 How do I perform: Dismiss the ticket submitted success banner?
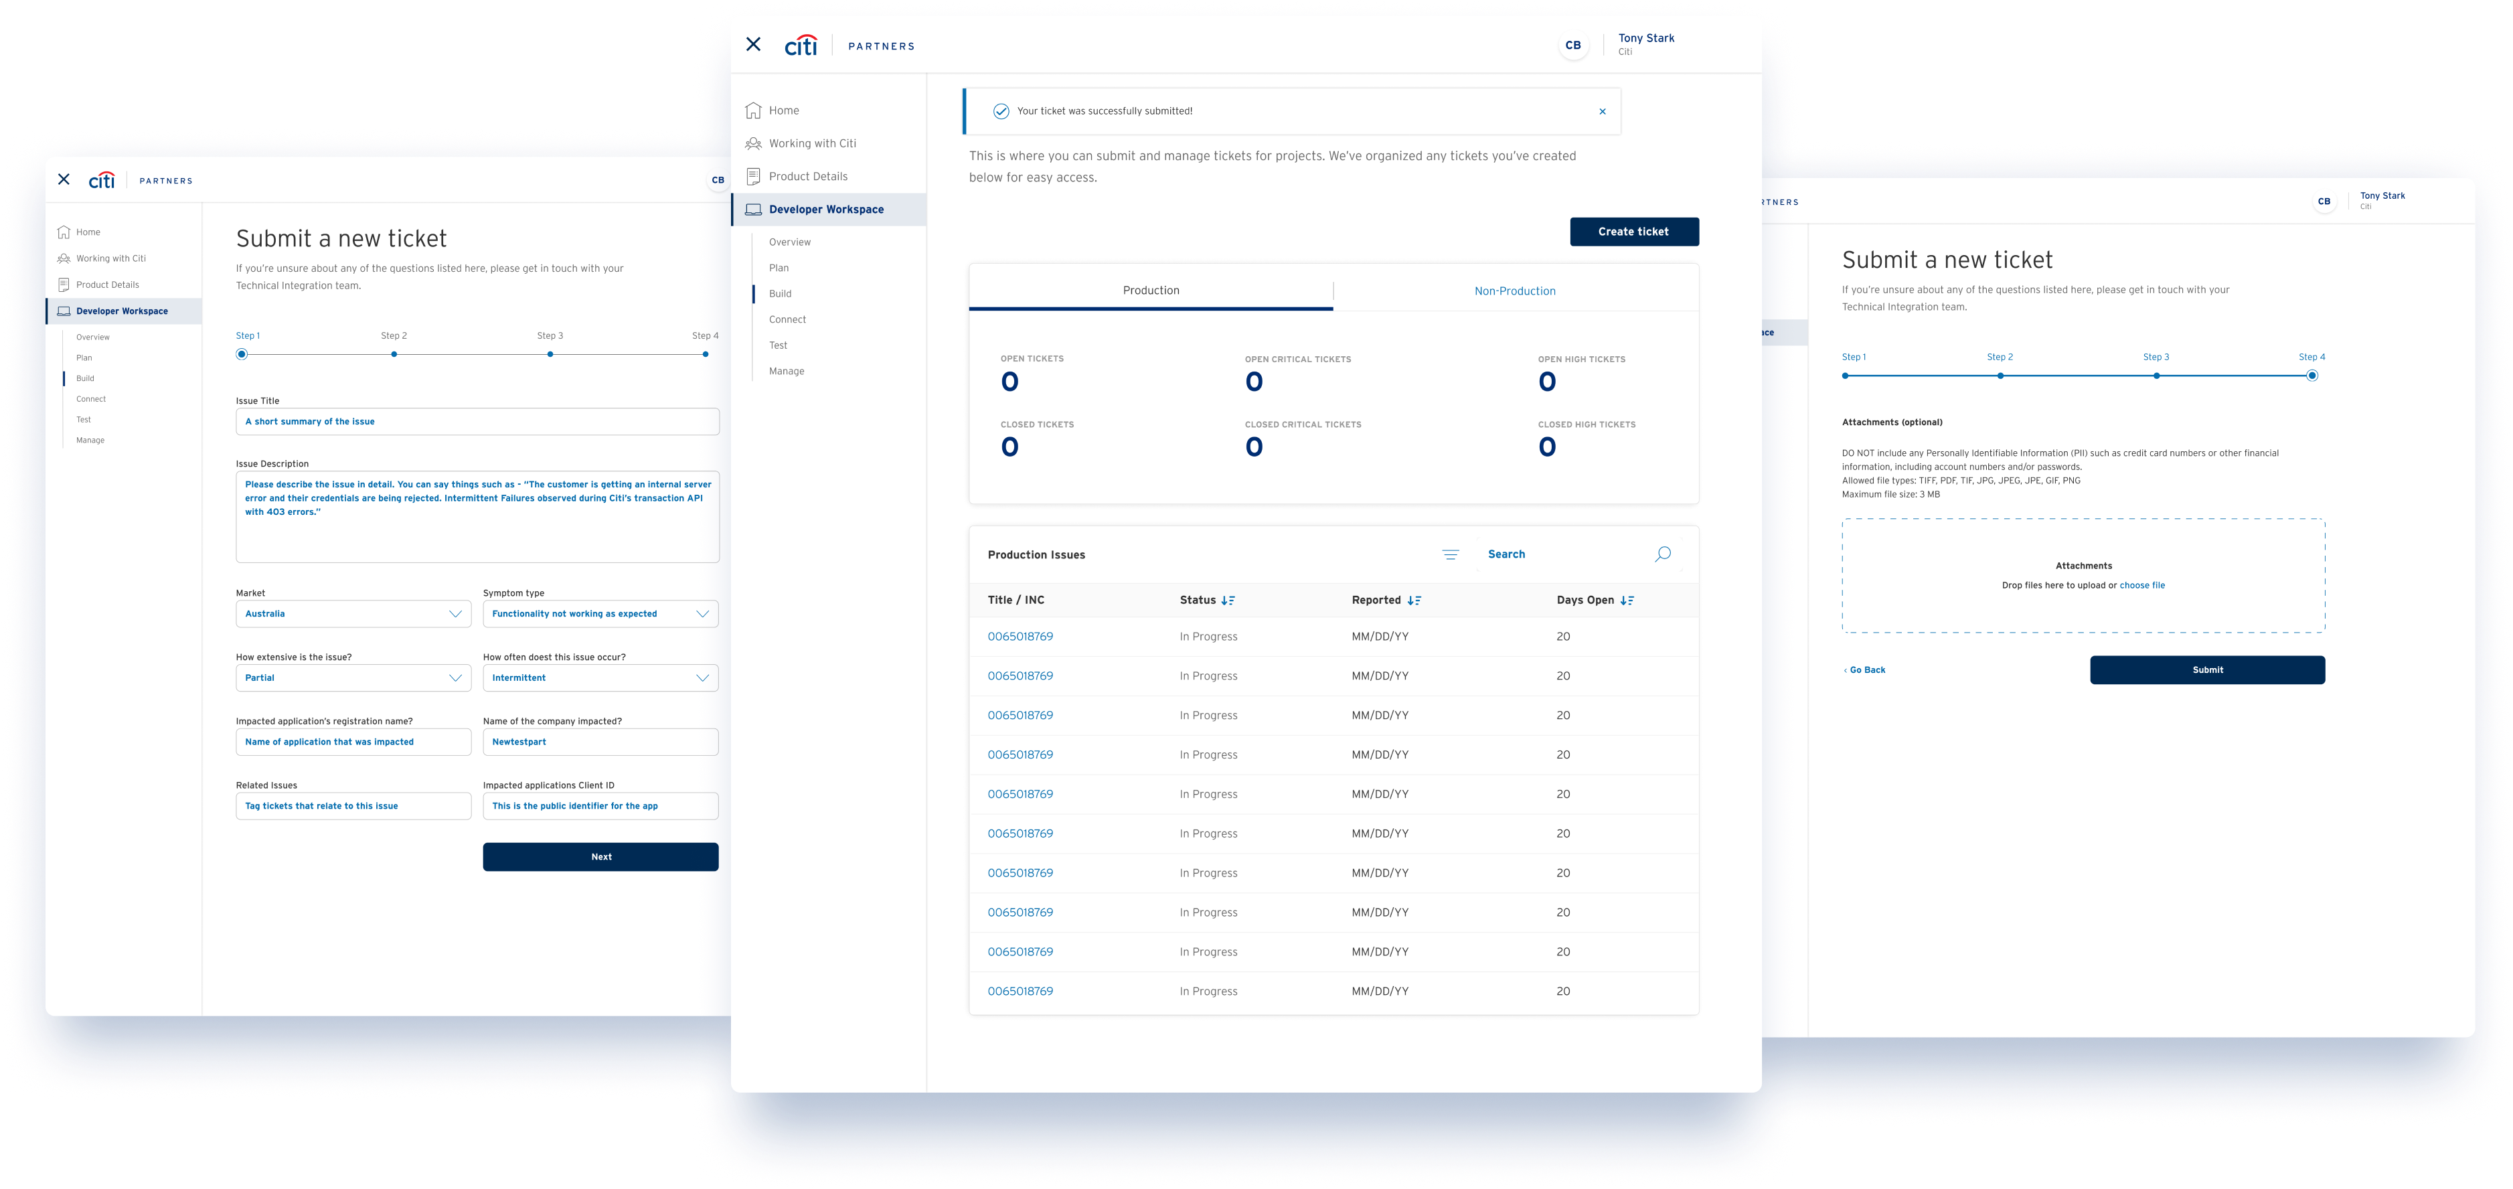tap(1602, 111)
